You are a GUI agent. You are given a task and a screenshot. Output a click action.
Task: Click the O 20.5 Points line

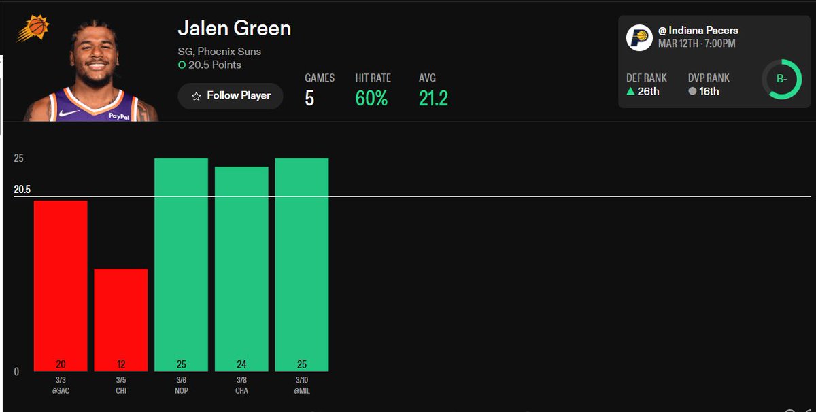(209, 65)
